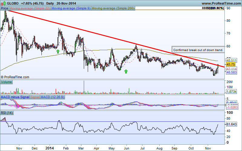This screenshot has width=242, height=151.
Task: Select the Price indicator label
Action: 4,8
